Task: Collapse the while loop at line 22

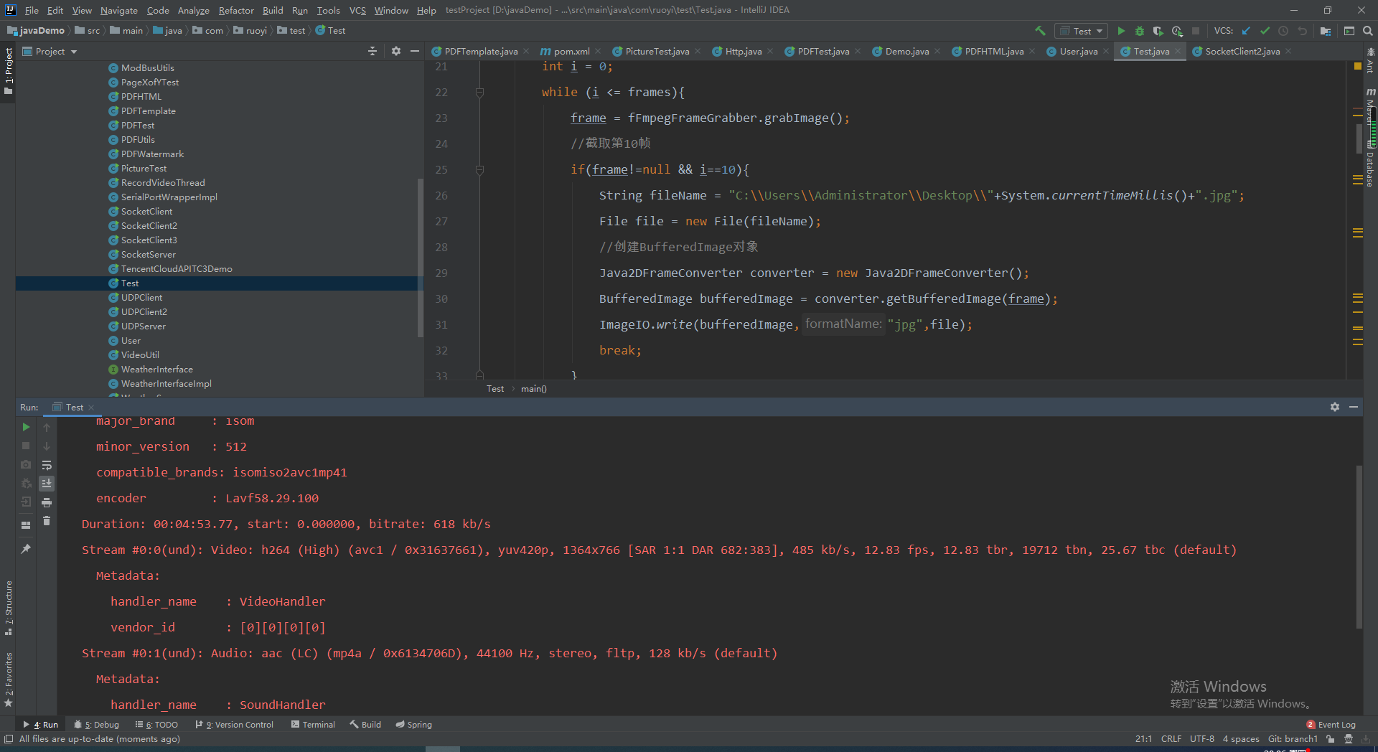Action: coord(479,92)
